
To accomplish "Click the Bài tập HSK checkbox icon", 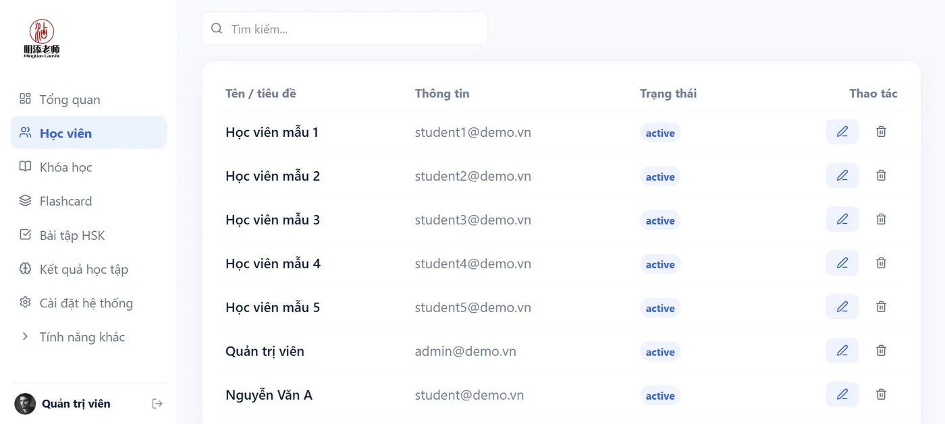I will pos(25,235).
